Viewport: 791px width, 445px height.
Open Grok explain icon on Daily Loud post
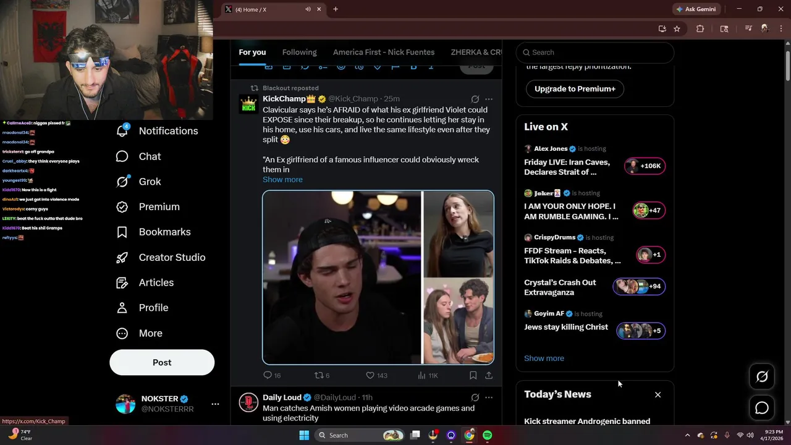tap(475, 397)
